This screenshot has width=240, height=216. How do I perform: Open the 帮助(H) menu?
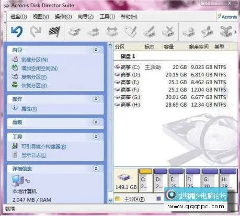tap(129, 17)
